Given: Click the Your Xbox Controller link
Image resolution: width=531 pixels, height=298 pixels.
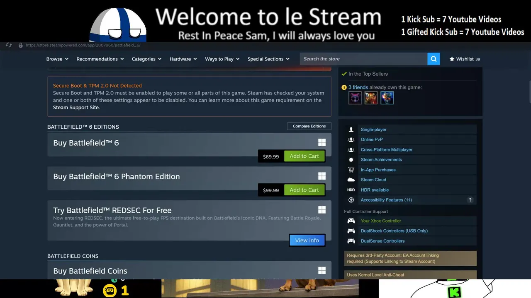Looking at the screenshot, I should coord(381,221).
